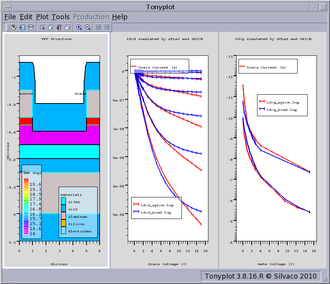The width and height of the screenshot is (330, 284).
Task: Click the idvd_spice.log legend entry
Action: 153,205
